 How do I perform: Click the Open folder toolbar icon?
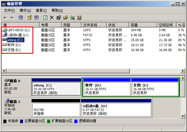[65, 18]
